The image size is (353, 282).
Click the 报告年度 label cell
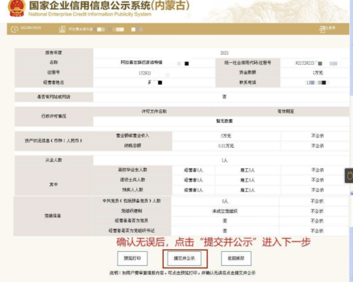(53, 53)
